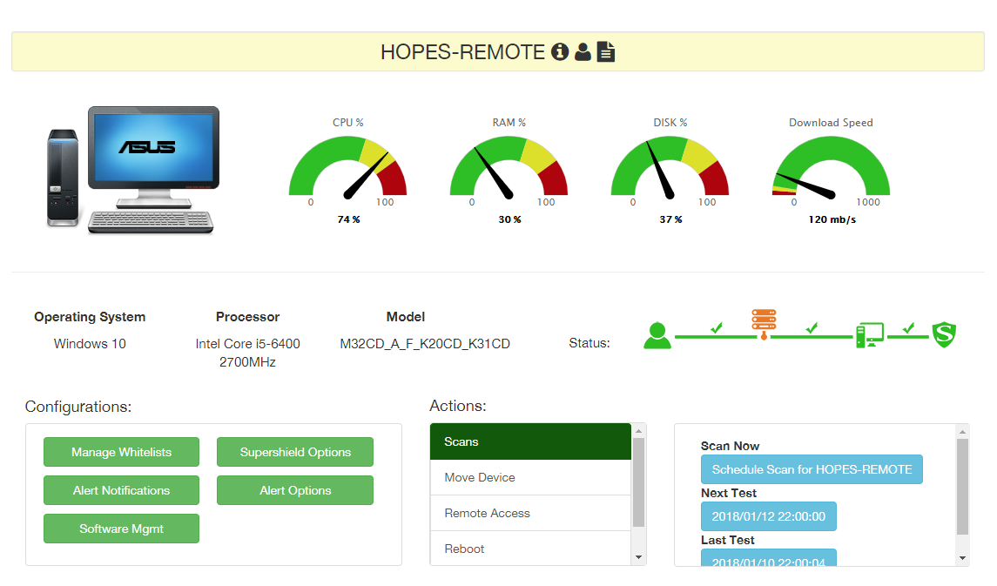Click the green user status icon
This screenshot has height=586, width=997.
tap(657, 335)
